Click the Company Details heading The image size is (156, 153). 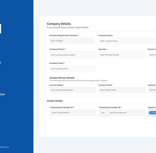(x=59, y=24)
